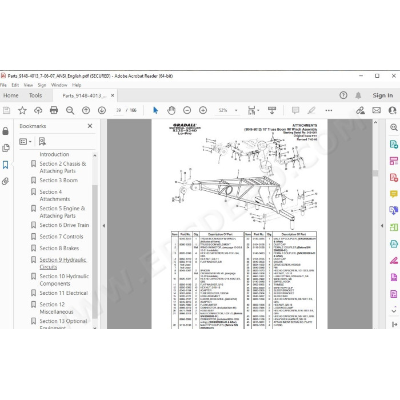
Task: Open more tools ellipsis menu
Action: [x=329, y=110]
